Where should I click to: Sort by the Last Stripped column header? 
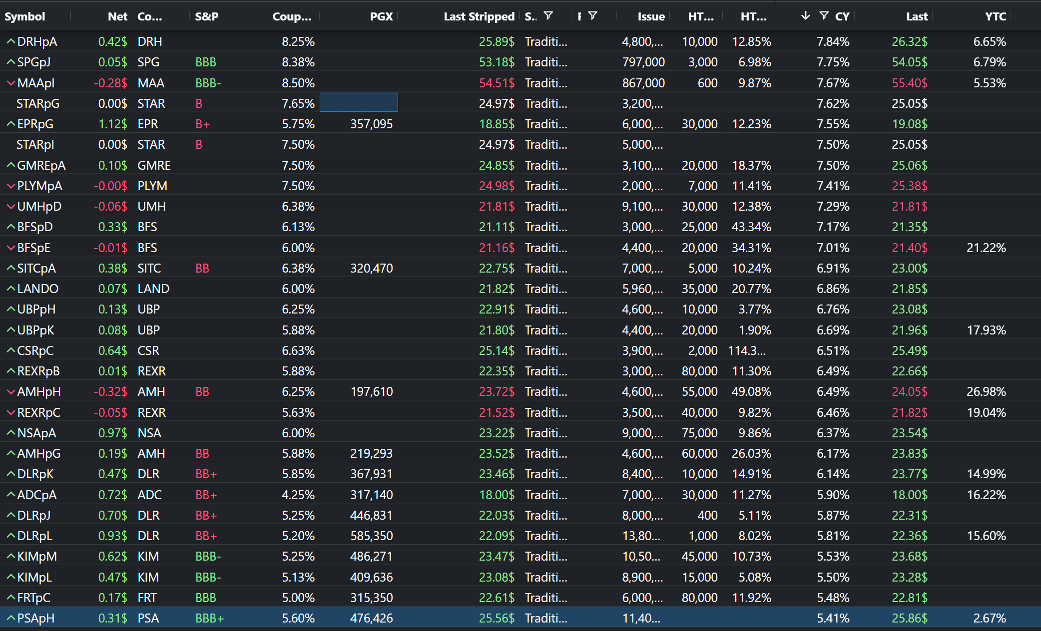coord(479,15)
